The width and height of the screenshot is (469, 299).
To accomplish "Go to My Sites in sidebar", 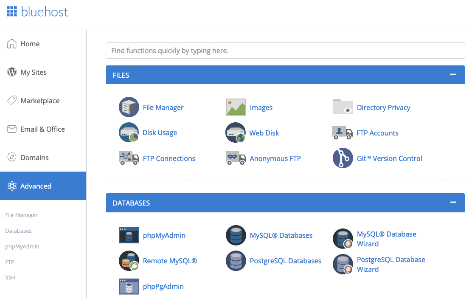I will pos(34,72).
